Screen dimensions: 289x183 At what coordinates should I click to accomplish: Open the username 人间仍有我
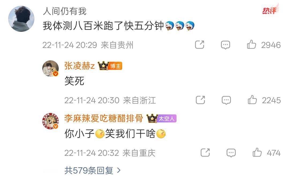65,11
